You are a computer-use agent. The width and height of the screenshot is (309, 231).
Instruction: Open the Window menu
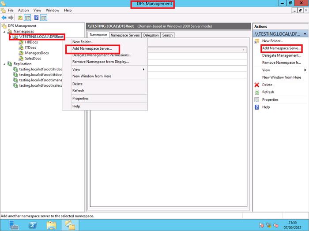53,10
